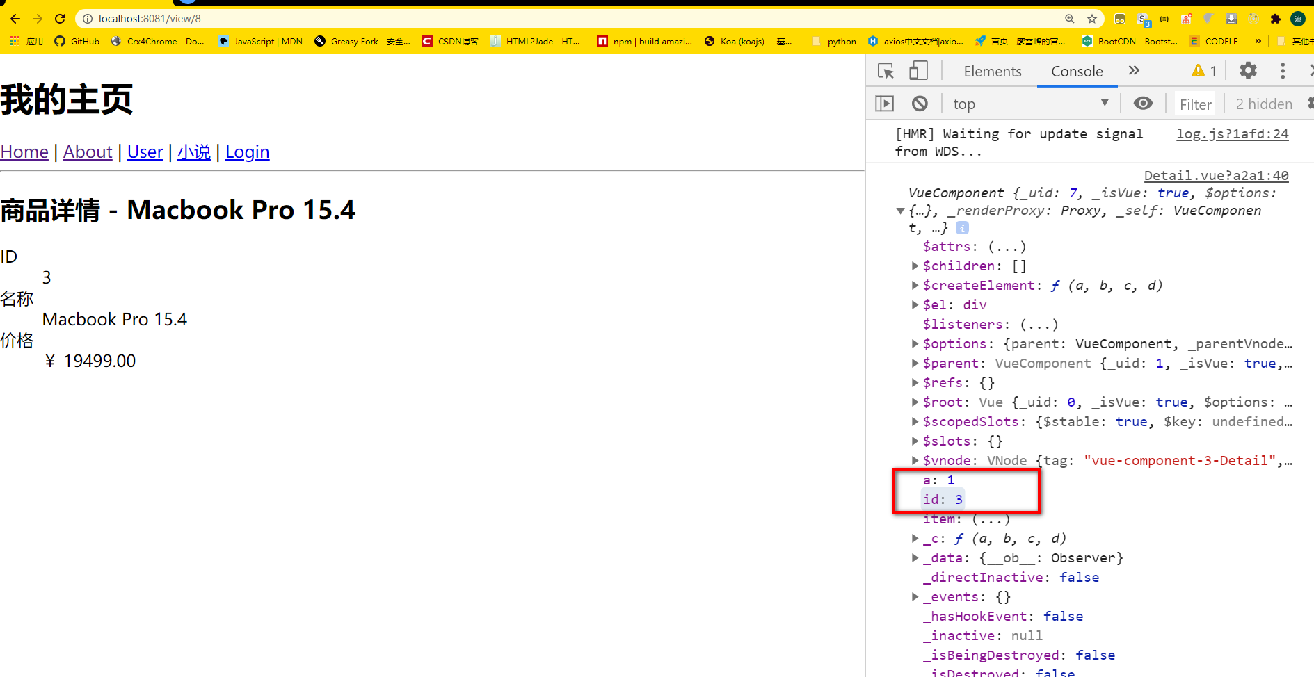Open the log.js?1afd:24 source link
The height and width of the screenshot is (677, 1314).
click(x=1232, y=133)
